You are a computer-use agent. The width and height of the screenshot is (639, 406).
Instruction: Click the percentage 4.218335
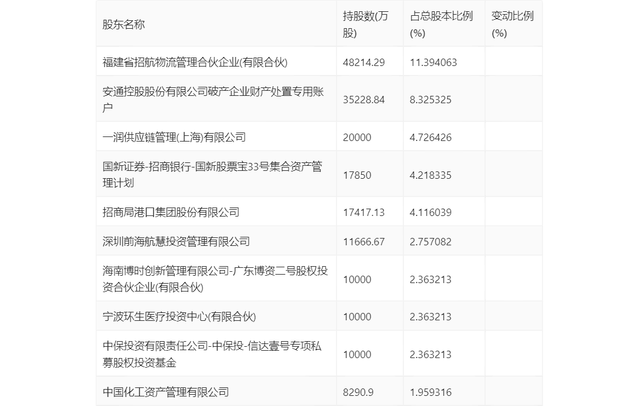[431, 175]
